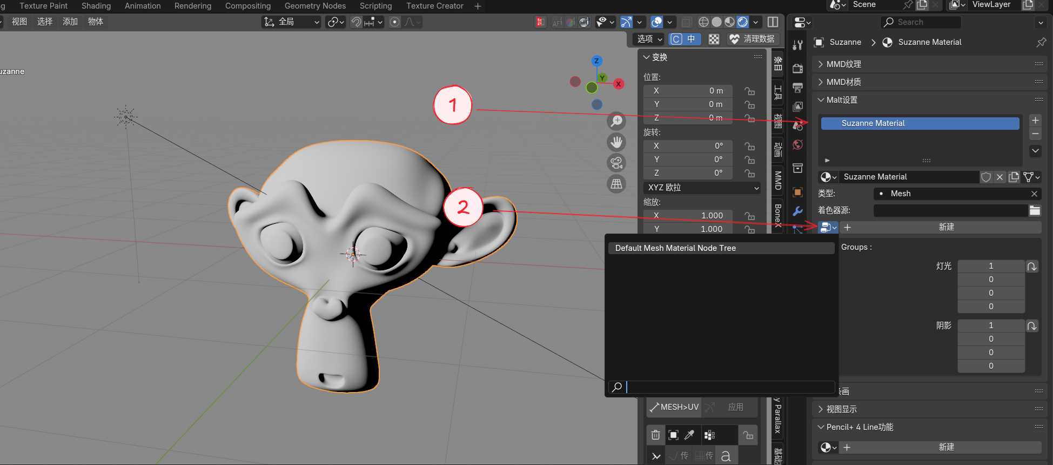
Task: Click the 清理数据 clean data button
Action: point(752,39)
